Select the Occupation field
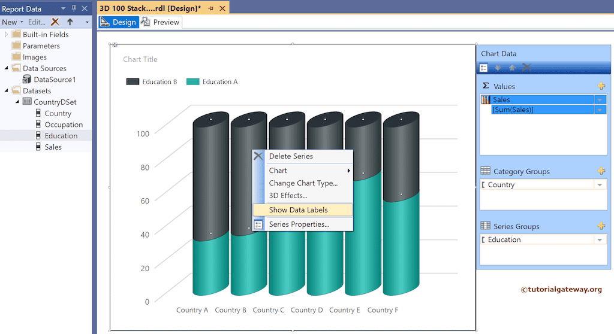Screen dimensions: 614x334 (x=64, y=125)
